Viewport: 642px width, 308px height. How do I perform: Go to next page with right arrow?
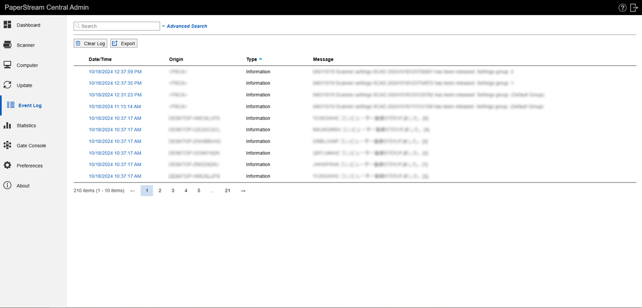(x=243, y=191)
